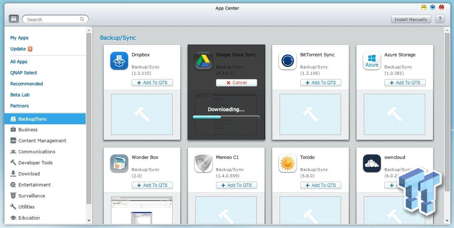The width and height of the screenshot is (454, 228).
Task: Click the Azure Storage app icon
Action: click(x=372, y=61)
